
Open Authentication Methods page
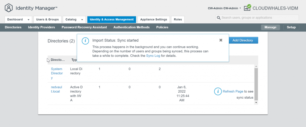pyautogui.click(x=131, y=27)
